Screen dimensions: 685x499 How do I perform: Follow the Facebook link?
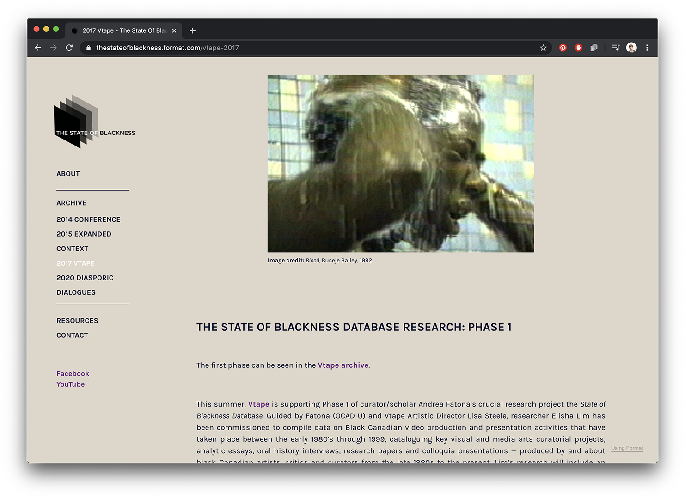tap(73, 373)
